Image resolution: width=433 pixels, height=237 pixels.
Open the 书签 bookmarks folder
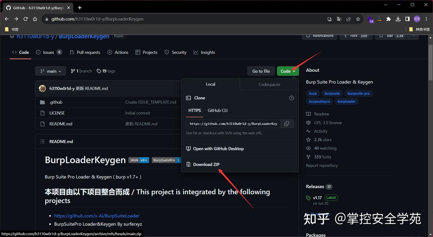12,29
